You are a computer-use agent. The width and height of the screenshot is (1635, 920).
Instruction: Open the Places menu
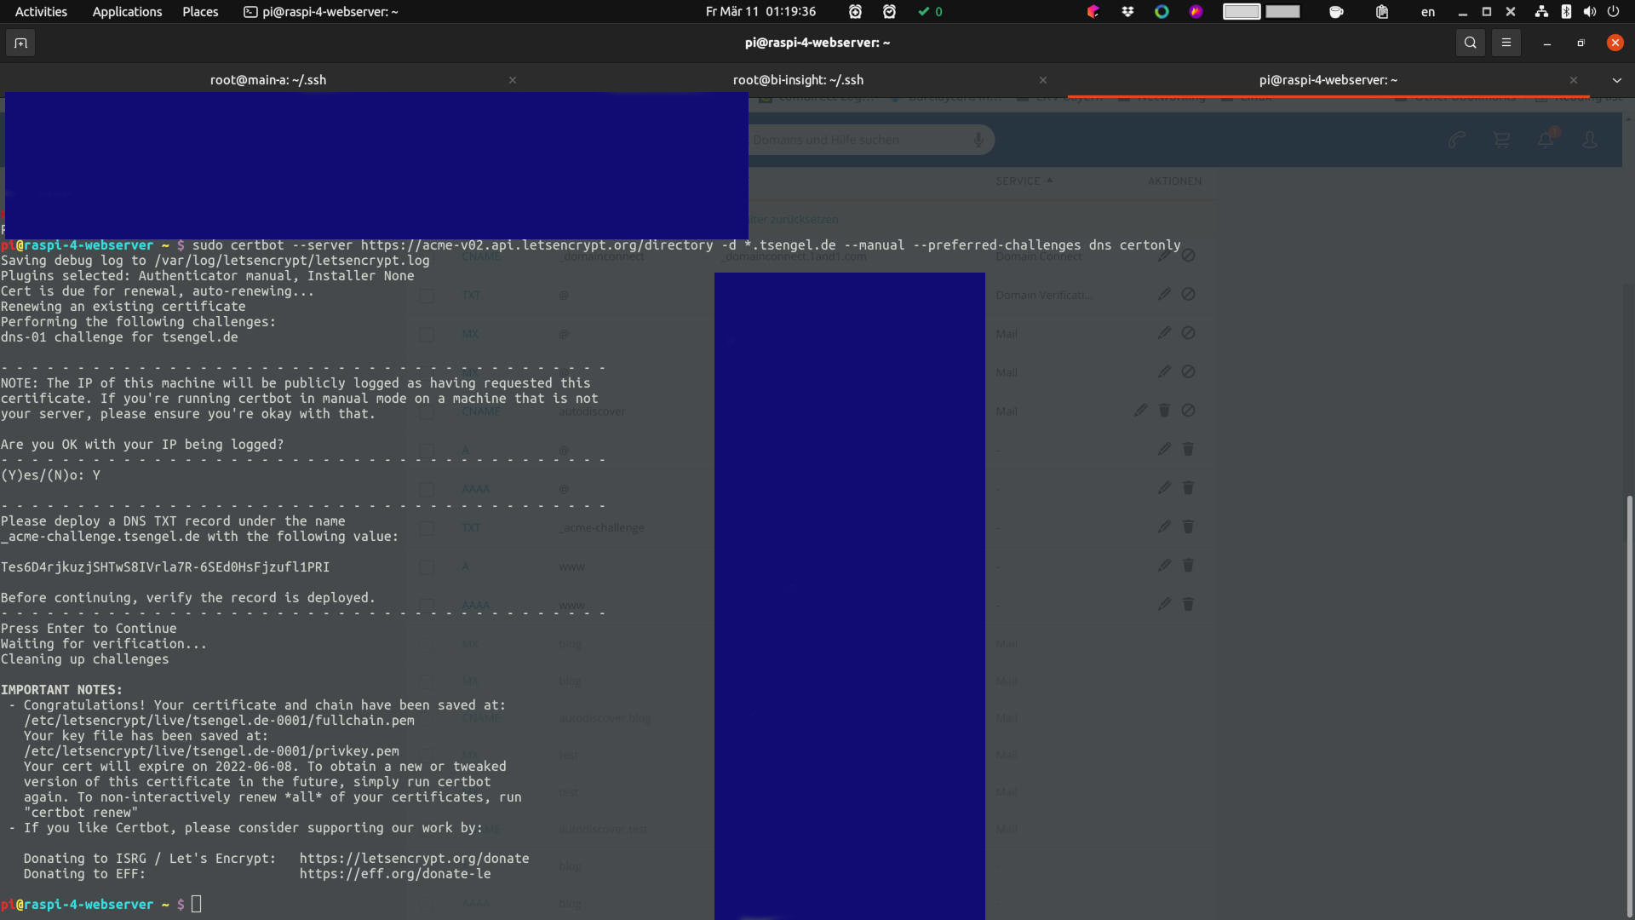pos(200,11)
